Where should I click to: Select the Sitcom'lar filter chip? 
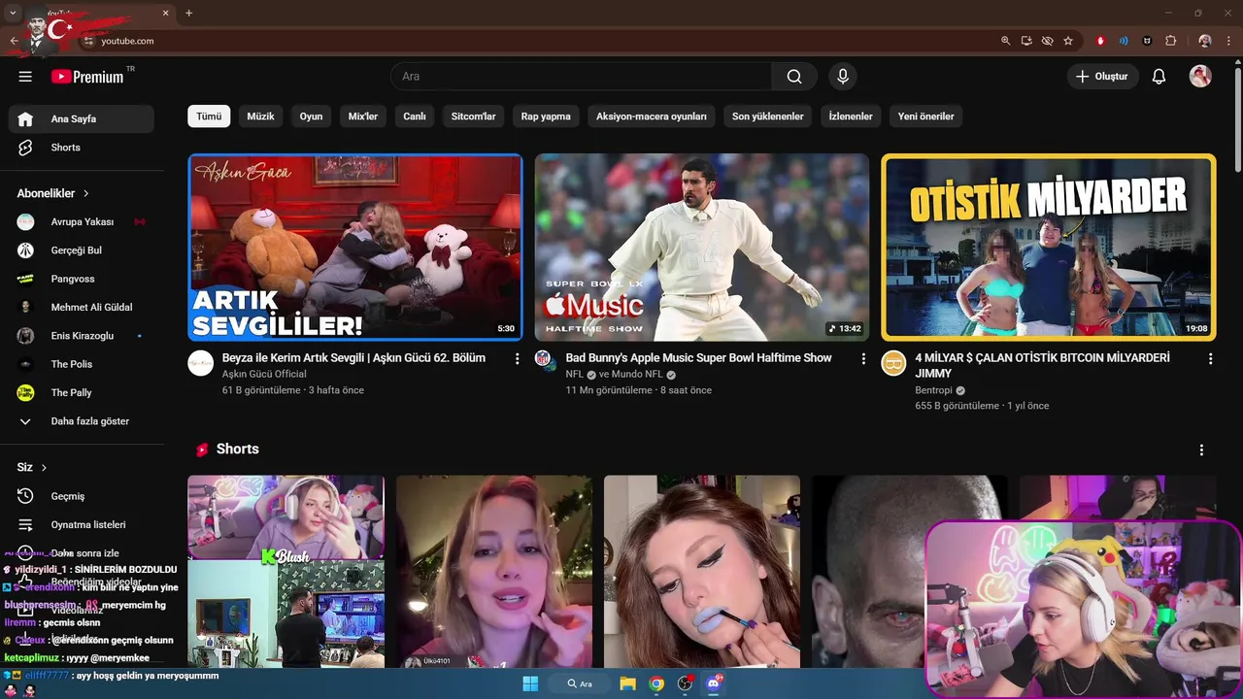point(474,116)
